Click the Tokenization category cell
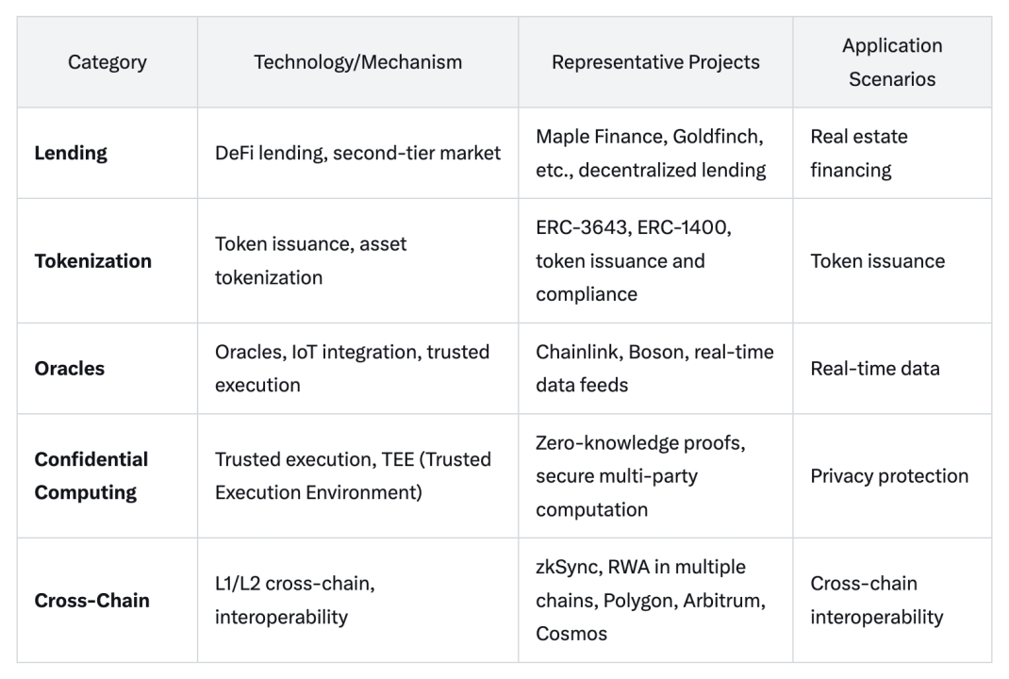This screenshot has height=679, width=1009. click(x=92, y=261)
